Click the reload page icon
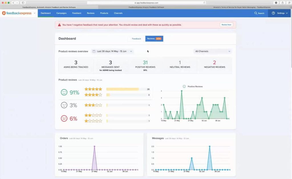Viewport: 292px width, 179px height. pos(204,3)
